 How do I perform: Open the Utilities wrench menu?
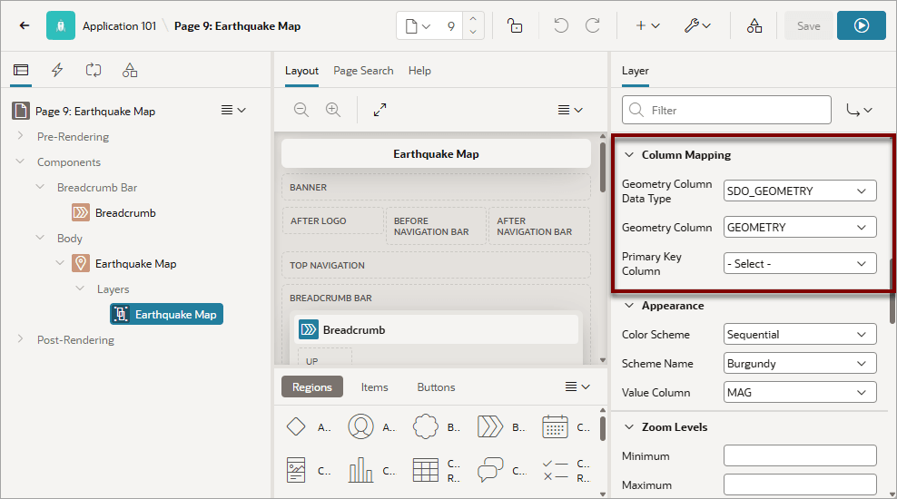coord(697,25)
